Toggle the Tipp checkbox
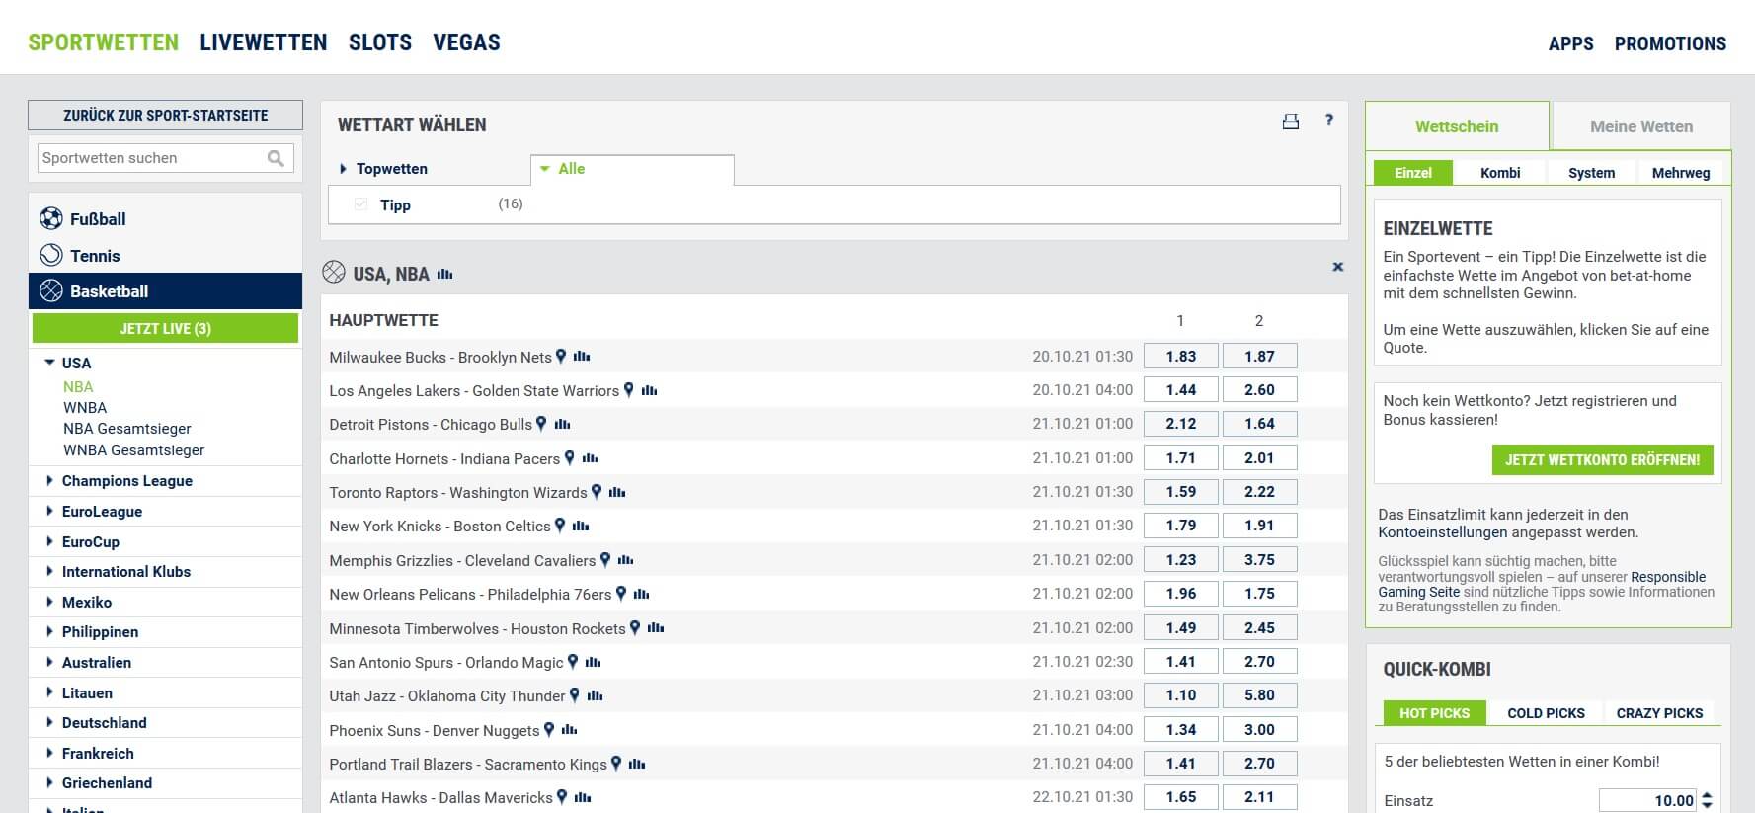This screenshot has width=1755, height=813. [x=360, y=204]
